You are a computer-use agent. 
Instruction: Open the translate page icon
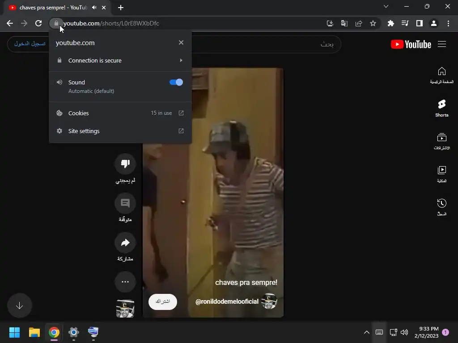click(x=344, y=23)
